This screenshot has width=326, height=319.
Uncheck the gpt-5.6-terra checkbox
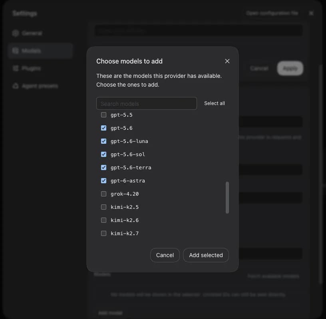click(x=103, y=168)
